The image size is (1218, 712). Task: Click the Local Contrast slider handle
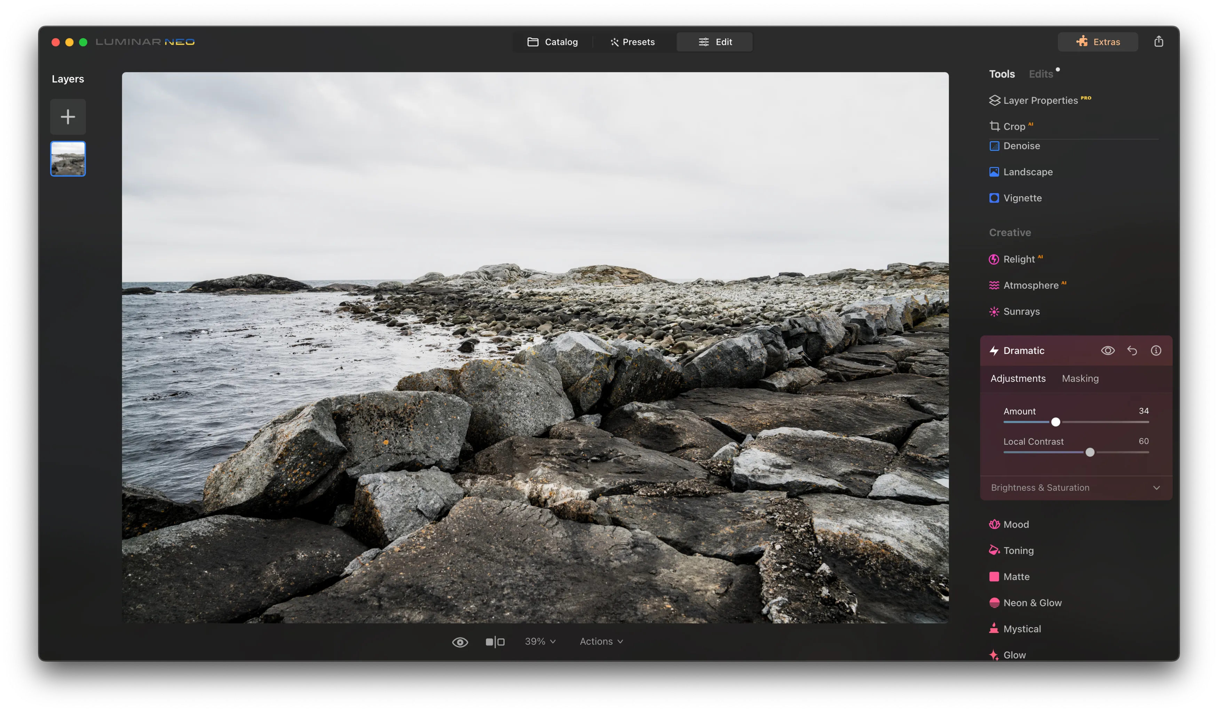click(1090, 452)
